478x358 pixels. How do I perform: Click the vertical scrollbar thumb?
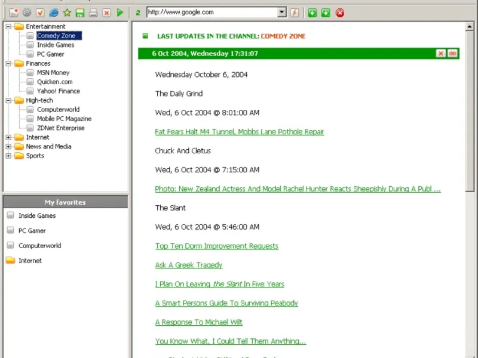(x=470, y=112)
